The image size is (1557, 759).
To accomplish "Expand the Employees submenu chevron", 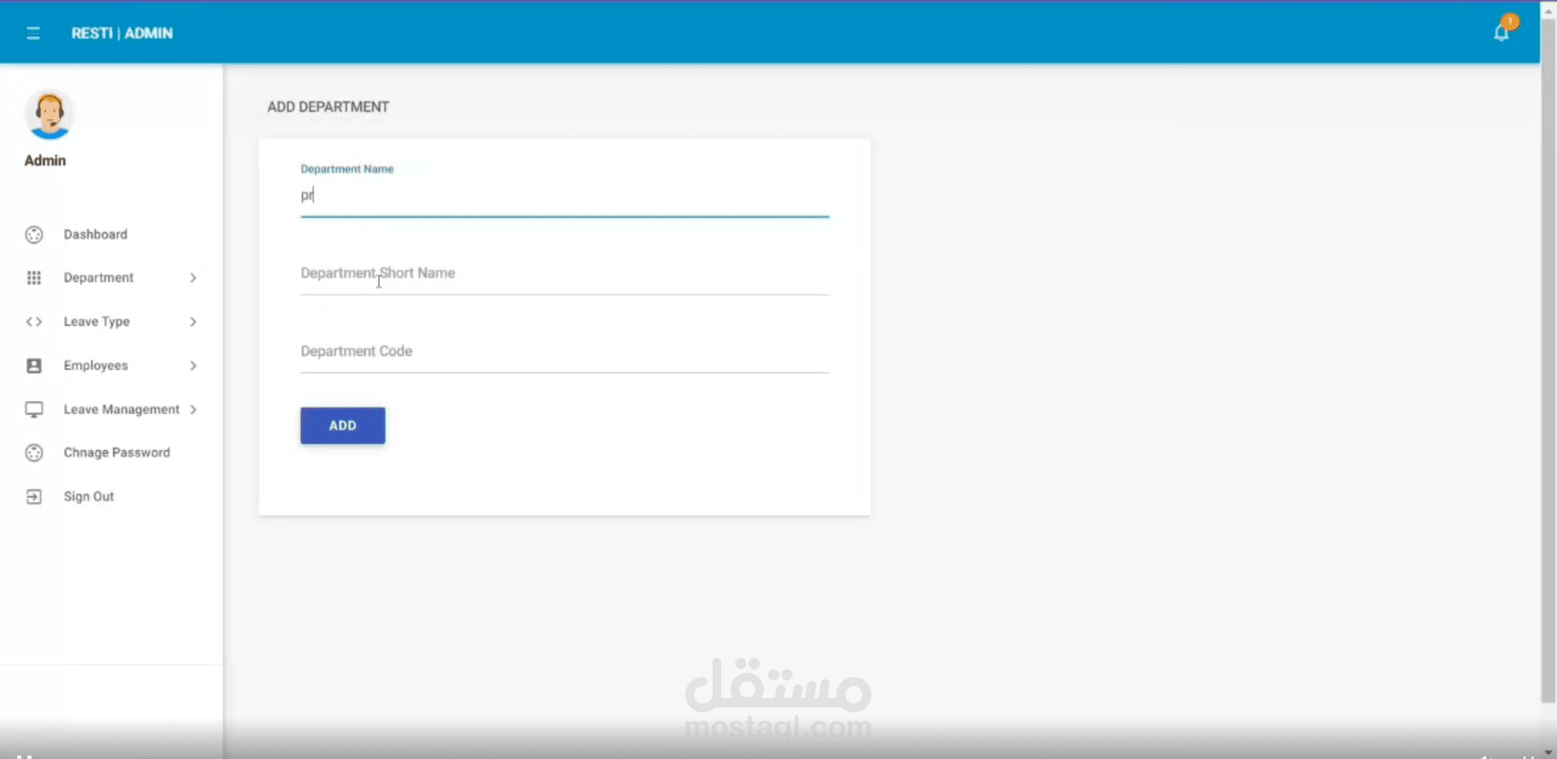I will click(x=191, y=365).
